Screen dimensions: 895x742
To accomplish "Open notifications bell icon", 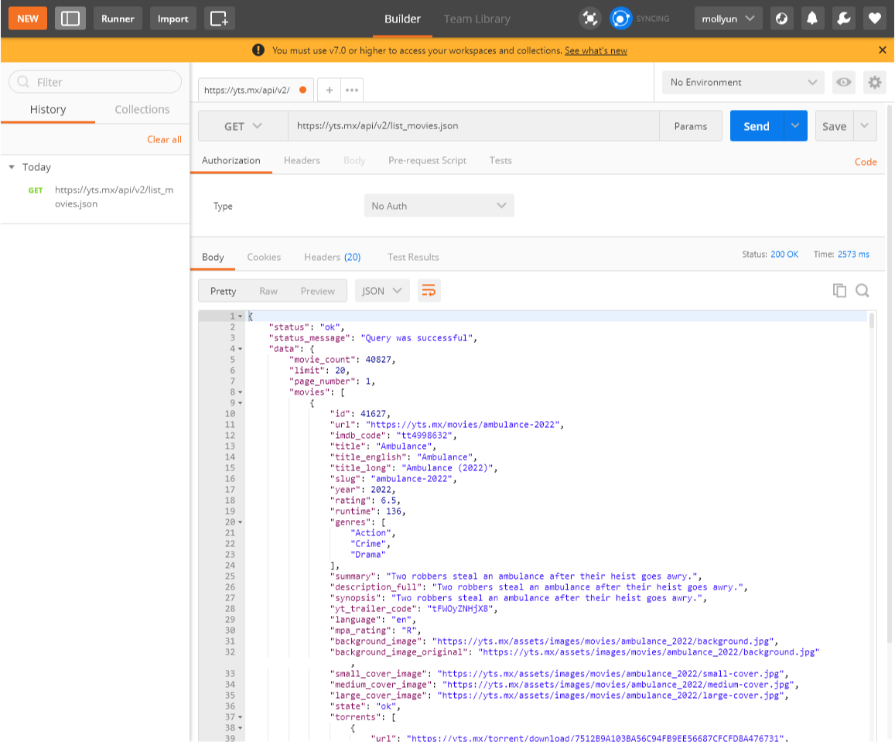I will (x=812, y=19).
